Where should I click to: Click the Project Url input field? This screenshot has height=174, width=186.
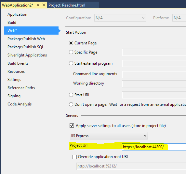click(154, 147)
